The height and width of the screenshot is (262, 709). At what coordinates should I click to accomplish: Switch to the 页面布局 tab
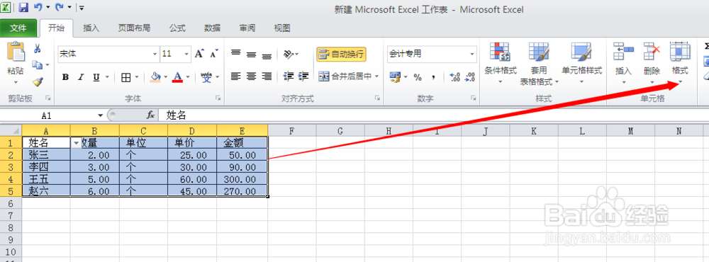pos(134,28)
